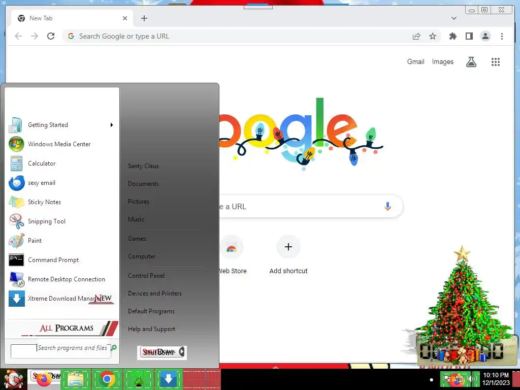Open Google apps grid

tap(496, 61)
